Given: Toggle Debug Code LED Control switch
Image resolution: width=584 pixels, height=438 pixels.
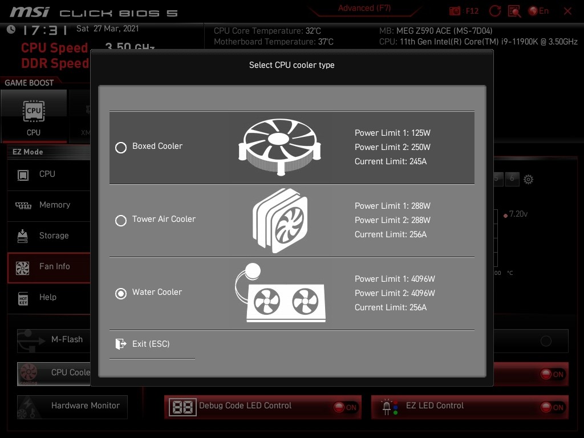Looking at the screenshot, I should [346, 407].
